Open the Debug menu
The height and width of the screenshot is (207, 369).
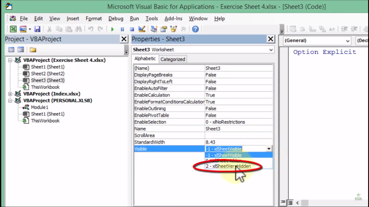point(116,19)
